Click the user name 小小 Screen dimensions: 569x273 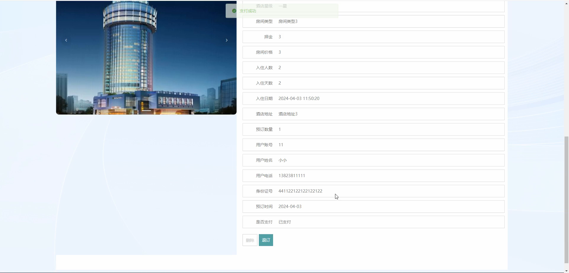coord(283,160)
